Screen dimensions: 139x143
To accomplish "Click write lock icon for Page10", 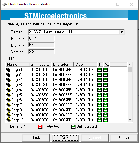I will pos(105,120).
